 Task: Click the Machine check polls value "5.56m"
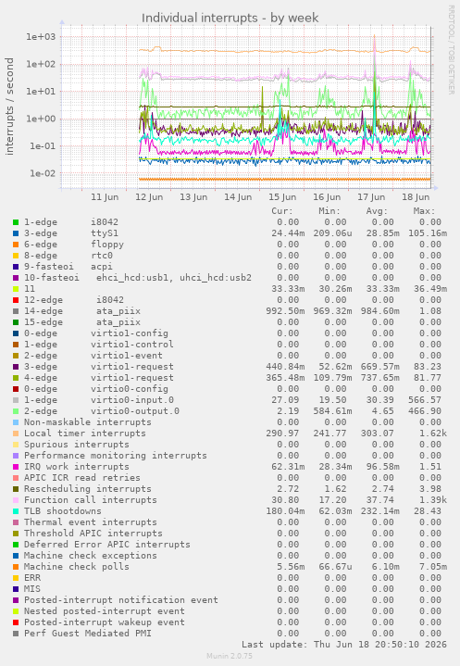(291, 567)
